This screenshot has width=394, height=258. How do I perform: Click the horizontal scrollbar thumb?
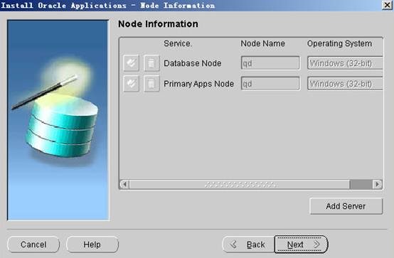240,184
